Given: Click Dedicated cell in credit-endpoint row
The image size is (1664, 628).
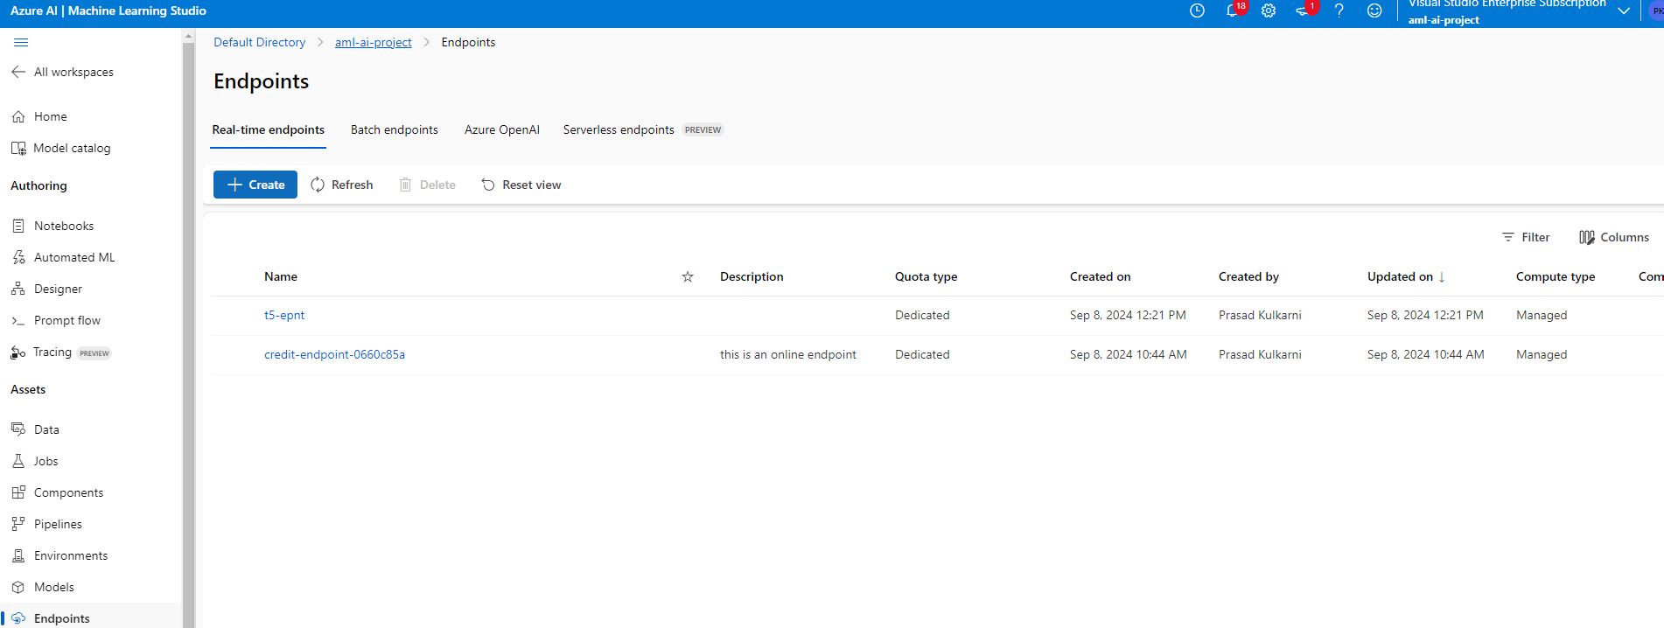Looking at the screenshot, I should [x=922, y=354].
